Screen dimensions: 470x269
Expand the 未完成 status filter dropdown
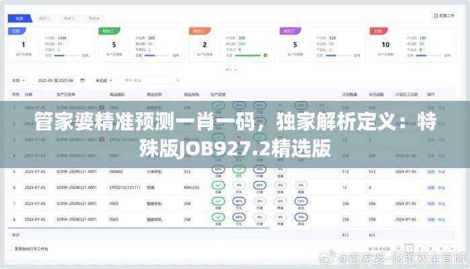104,80
